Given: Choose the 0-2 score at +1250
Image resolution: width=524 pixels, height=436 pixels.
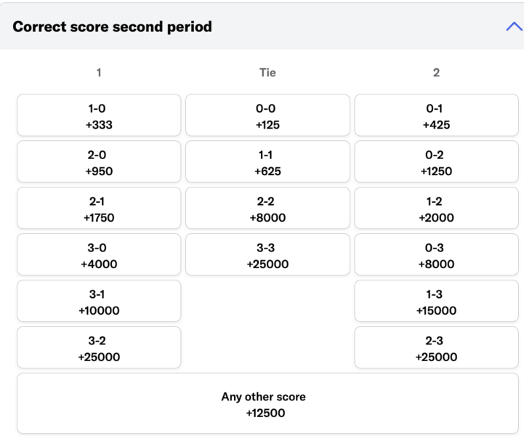Looking at the screenshot, I should coord(437,162).
